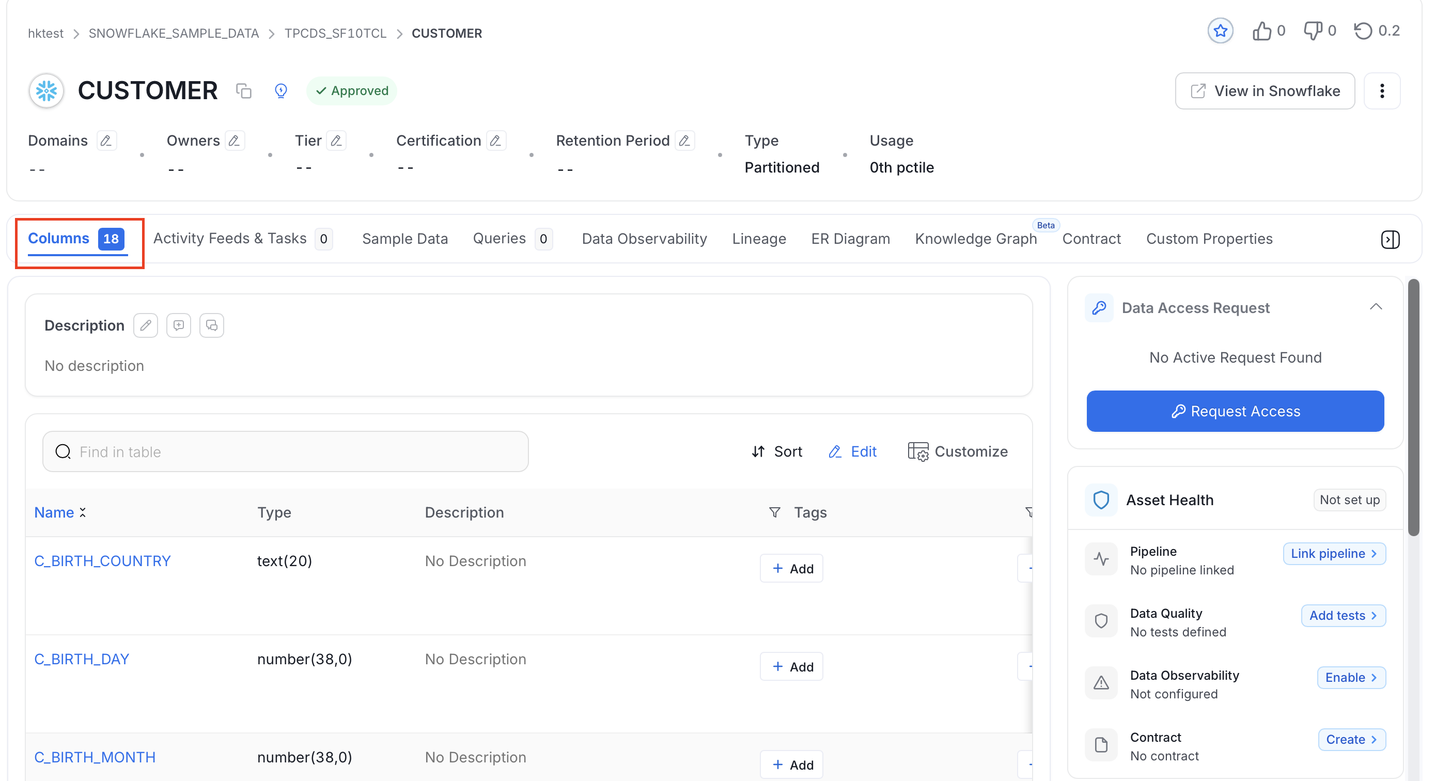
Task: Go to Data Observability tab
Action: pyautogui.click(x=644, y=239)
